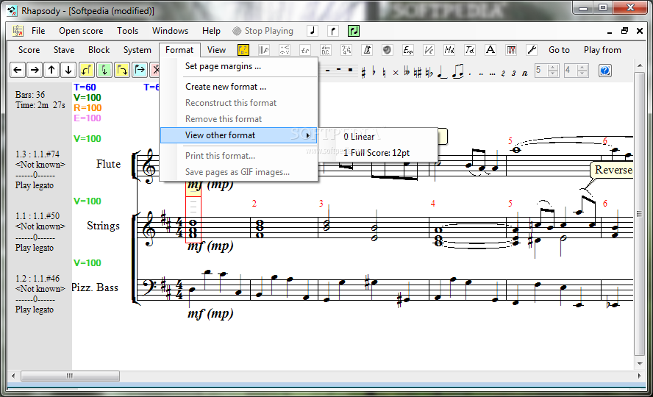The image size is (653, 397).
Task: Open the accents and articulation icon
Action: pos(285,50)
